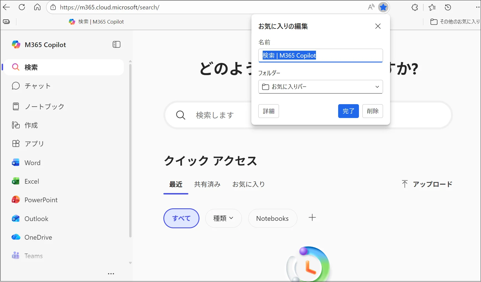
Task: Click the 完了 button
Action: tap(348, 111)
